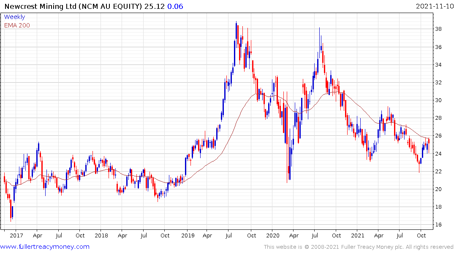
Task: Click the 16 price axis label
Action: coord(438,225)
